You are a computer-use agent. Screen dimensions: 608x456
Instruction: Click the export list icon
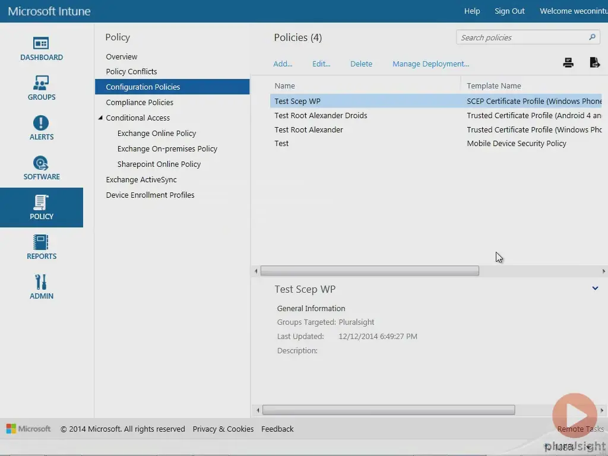pos(594,62)
